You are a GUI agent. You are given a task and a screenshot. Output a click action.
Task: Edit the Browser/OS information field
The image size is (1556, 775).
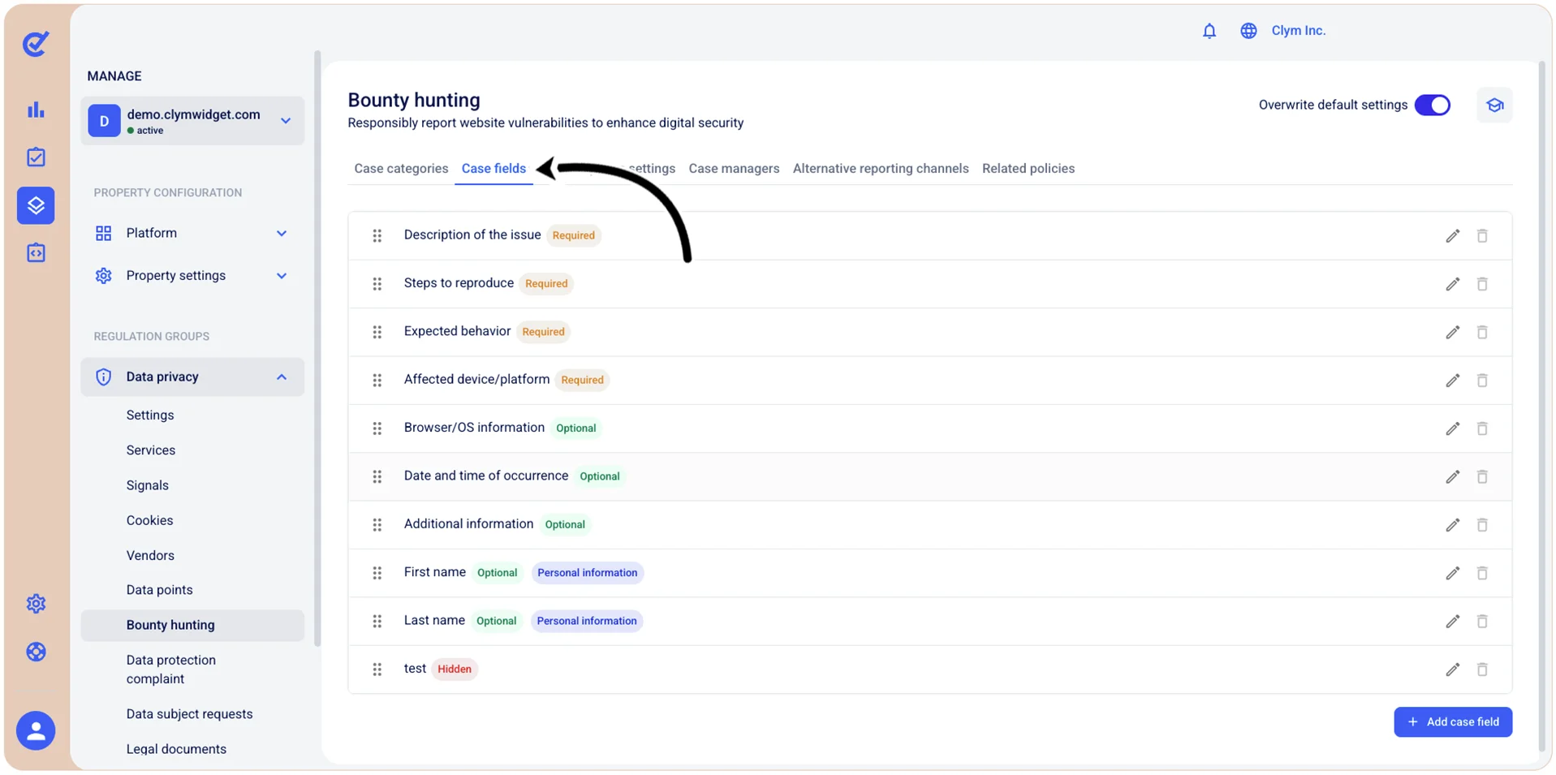[1452, 428]
